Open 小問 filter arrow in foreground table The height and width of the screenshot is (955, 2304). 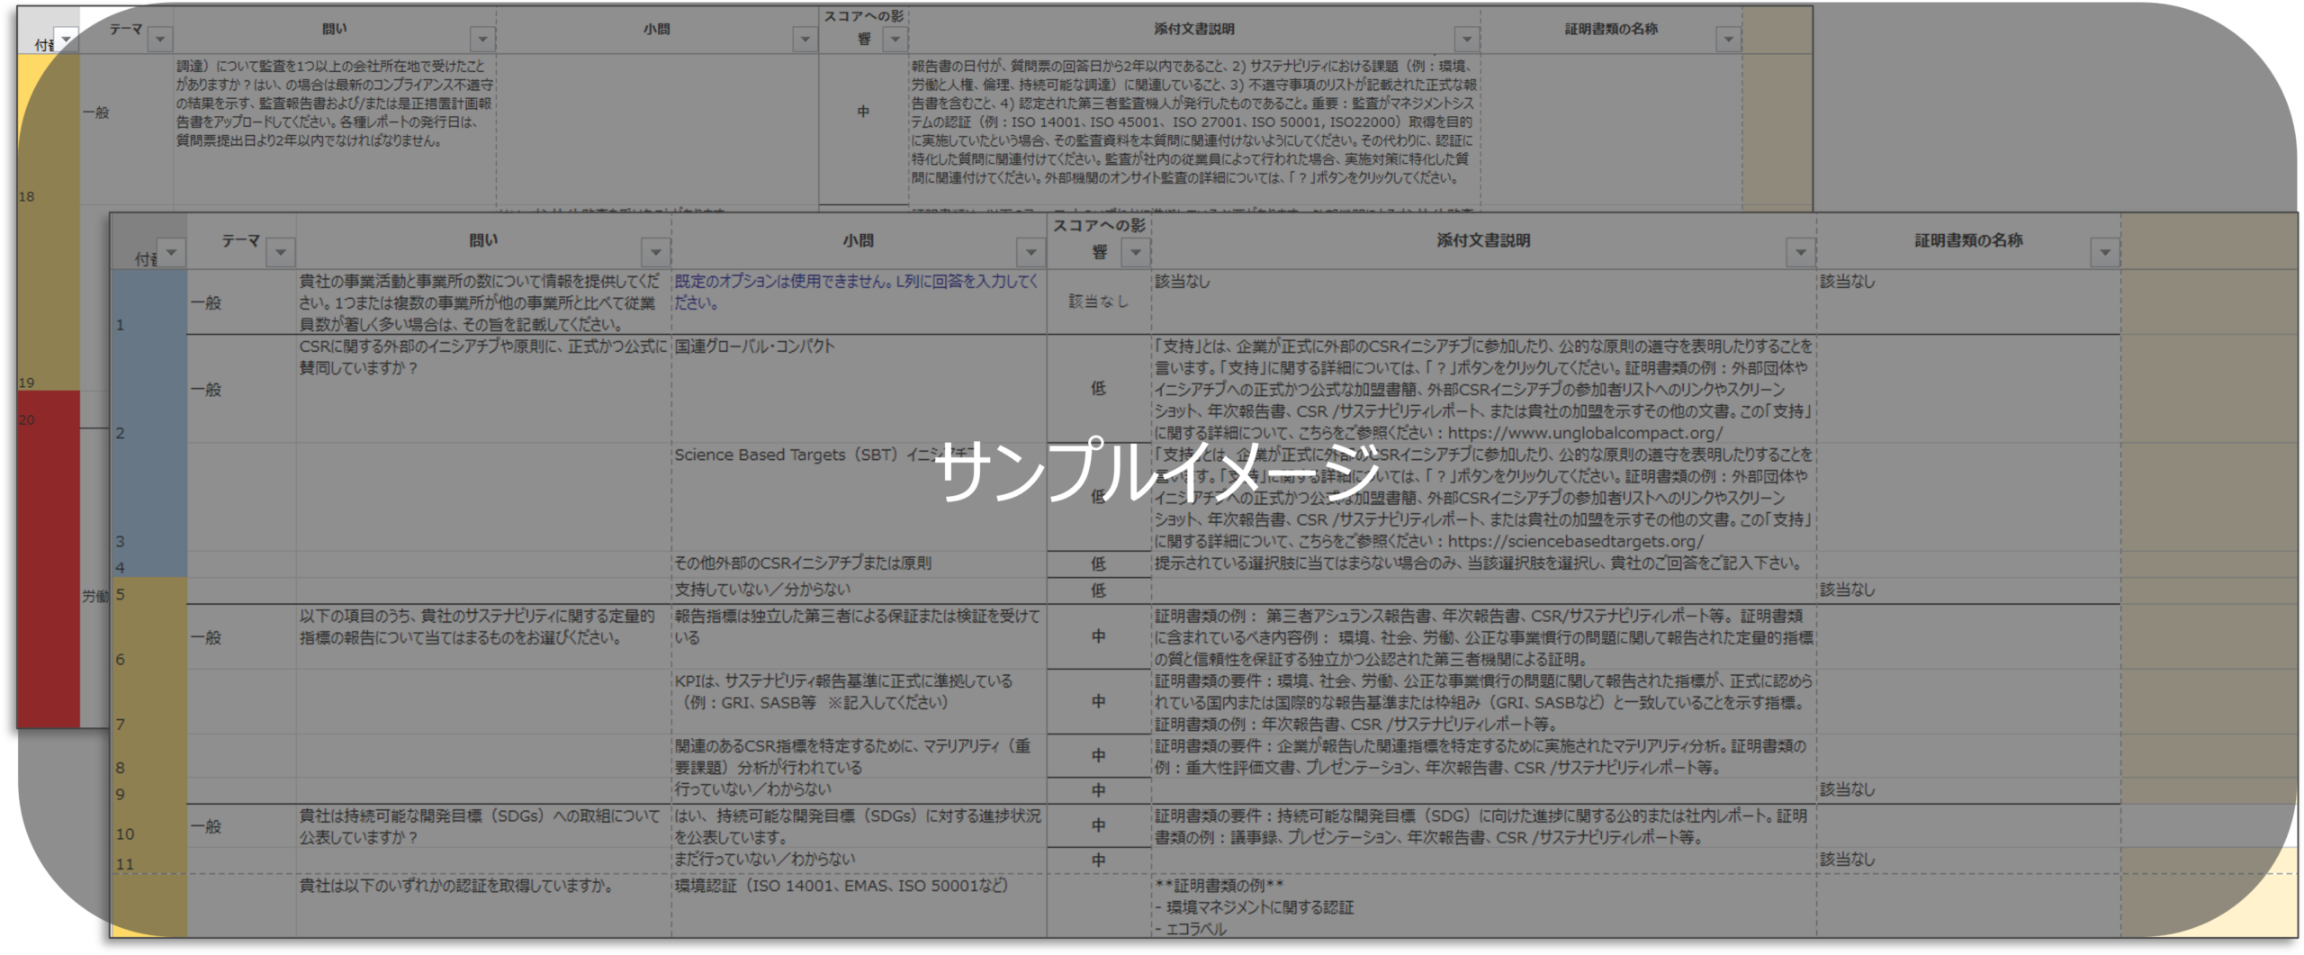coord(1030,253)
